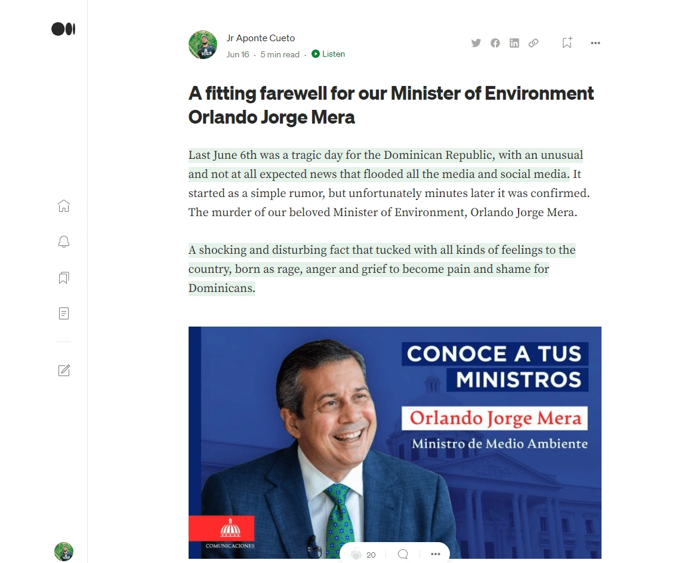Viewport: 697px width, 563px height.
Task: Open Notifications bell in the sidebar
Action: [64, 241]
